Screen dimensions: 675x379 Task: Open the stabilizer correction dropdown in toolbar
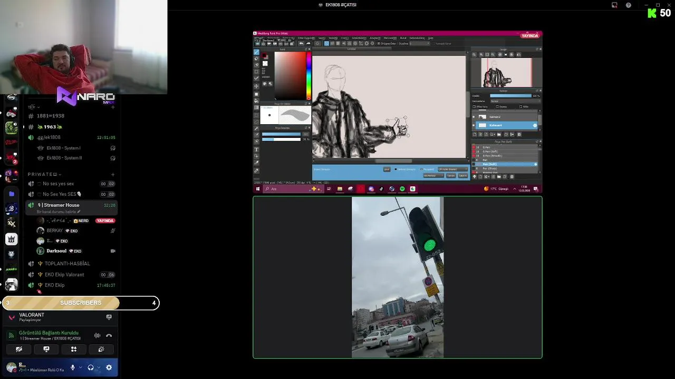point(419,43)
